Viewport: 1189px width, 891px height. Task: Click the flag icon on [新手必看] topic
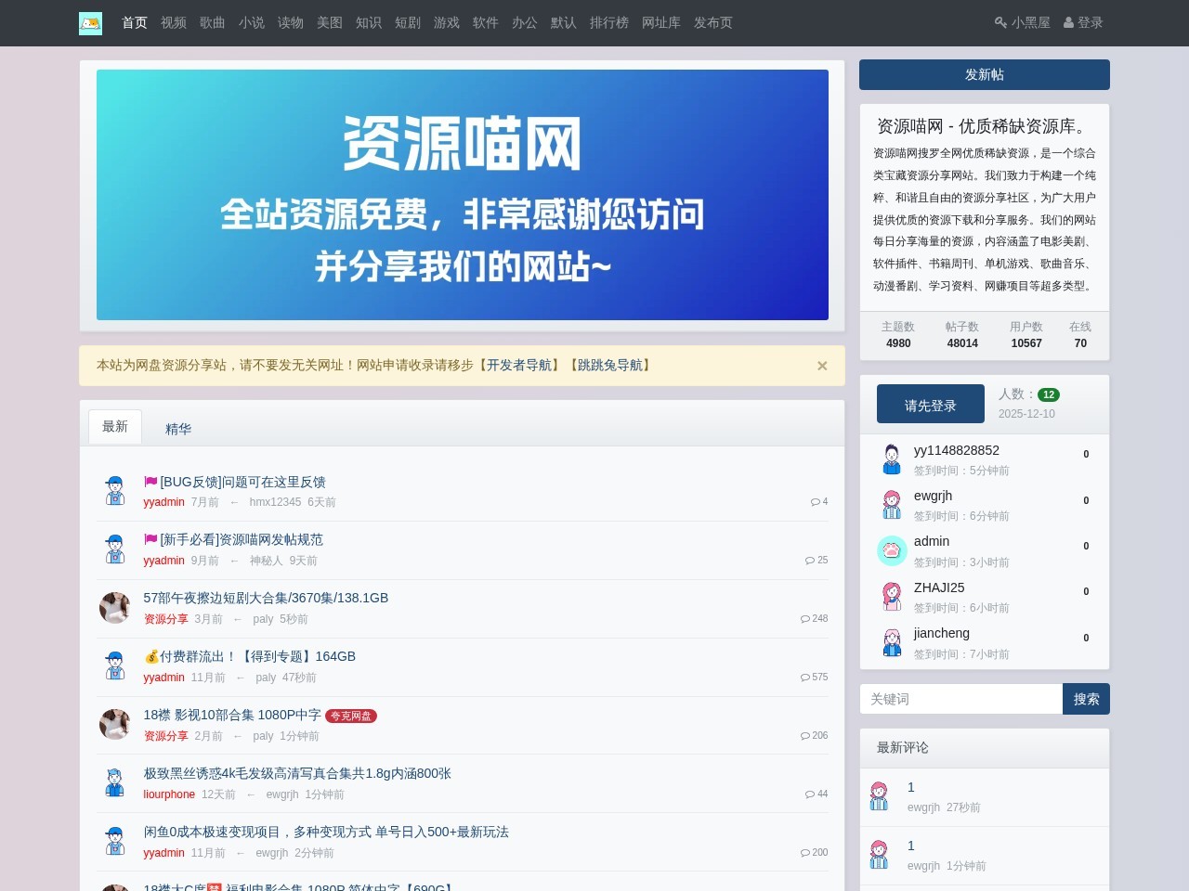(150, 539)
